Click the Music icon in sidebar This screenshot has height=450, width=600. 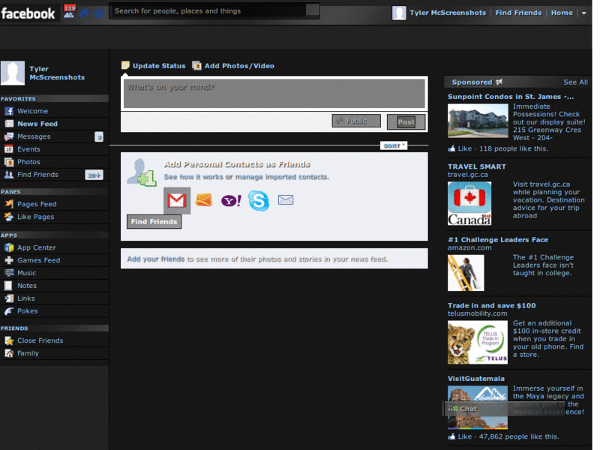(9, 273)
